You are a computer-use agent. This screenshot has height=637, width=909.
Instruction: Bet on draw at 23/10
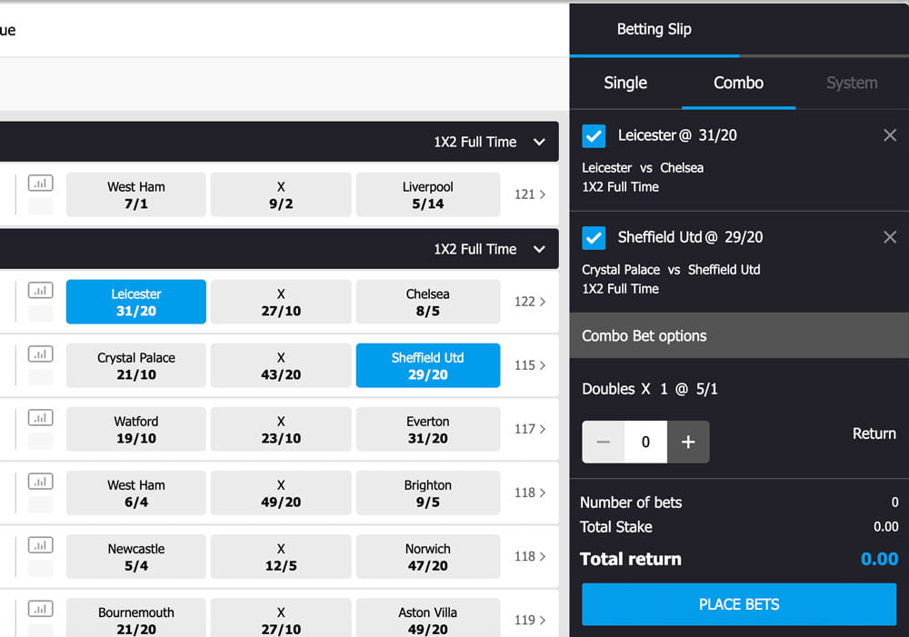(281, 430)
